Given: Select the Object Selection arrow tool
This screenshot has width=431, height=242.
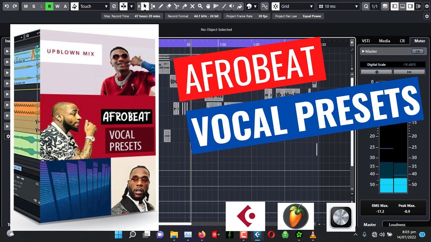Looking at the screenshot, I should click(144, 6).
